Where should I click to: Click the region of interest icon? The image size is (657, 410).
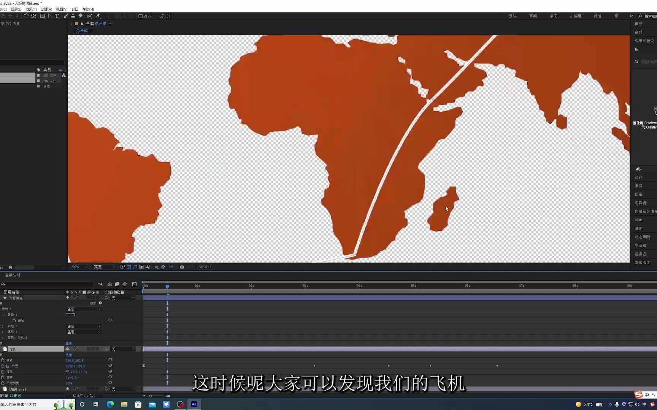click(x=141, y=267)
